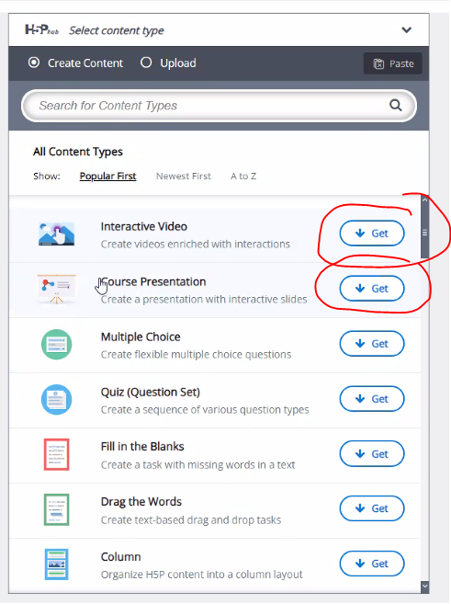
Task: Get the Course Presentation content type
Action: coord(372,288)
